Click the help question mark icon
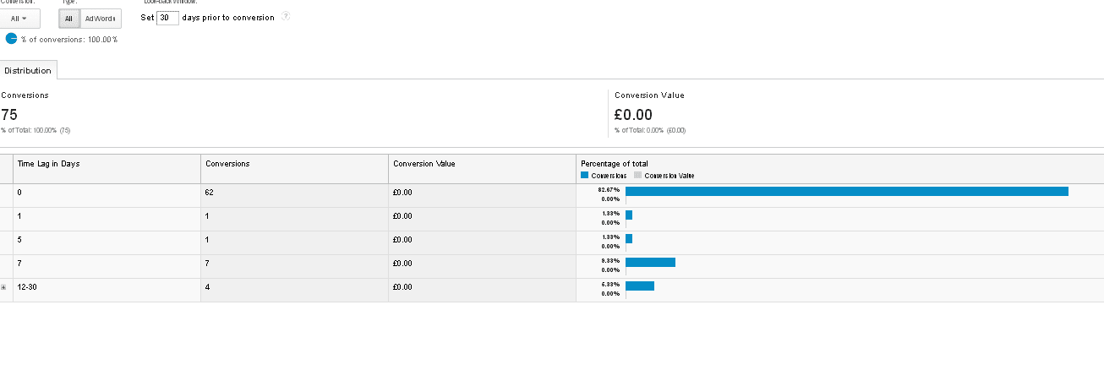 click(286, 17)
